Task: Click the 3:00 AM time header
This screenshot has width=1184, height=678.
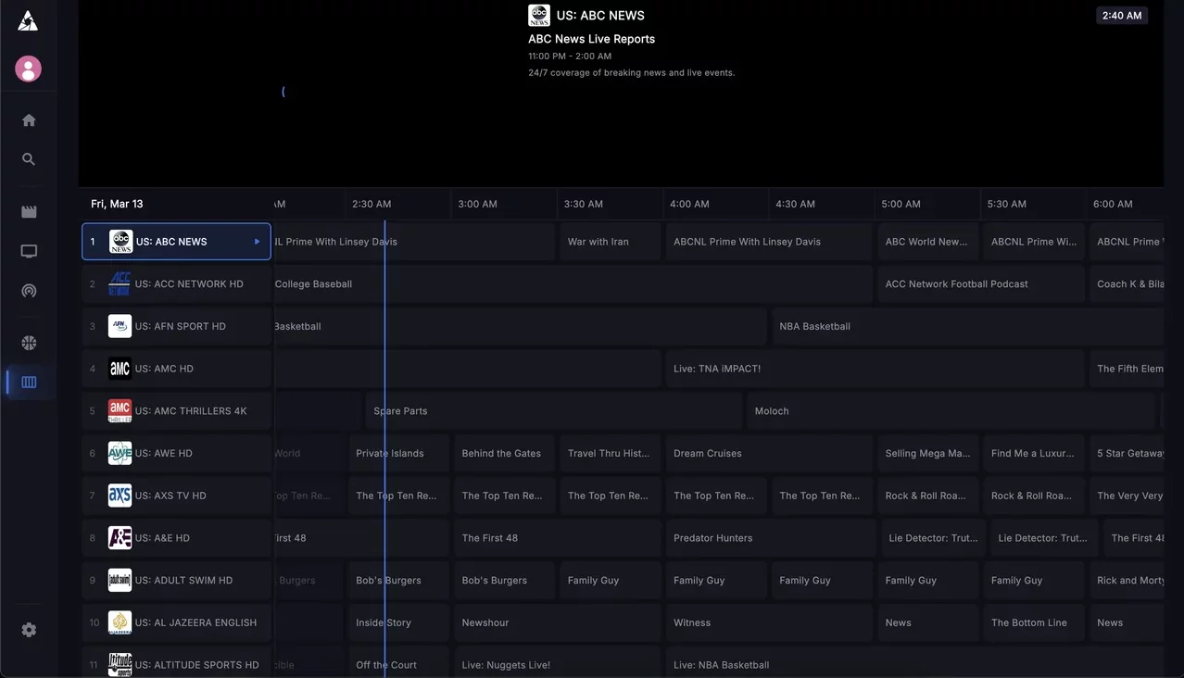Action: tap(477, 204)
